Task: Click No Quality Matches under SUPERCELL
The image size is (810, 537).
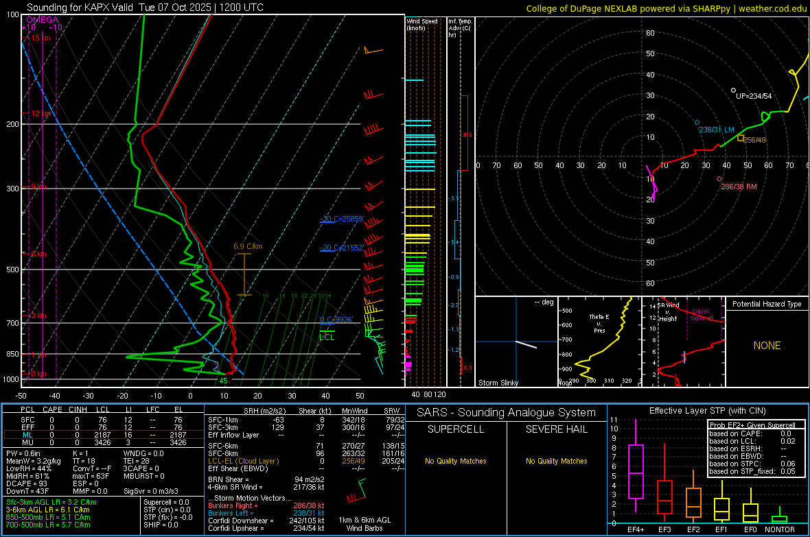Action: tap(456, 461)
